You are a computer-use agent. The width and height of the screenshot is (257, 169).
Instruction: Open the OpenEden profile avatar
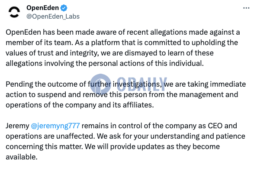[14, 12]
